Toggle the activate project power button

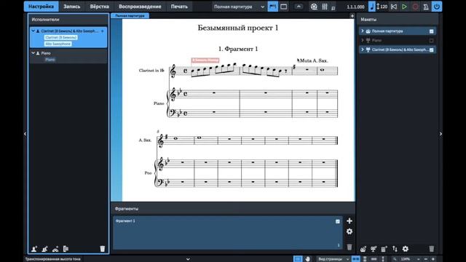click(437, 7)
